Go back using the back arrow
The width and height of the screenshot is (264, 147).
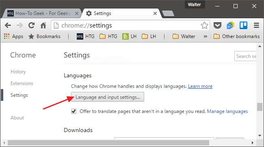(8, 26)
